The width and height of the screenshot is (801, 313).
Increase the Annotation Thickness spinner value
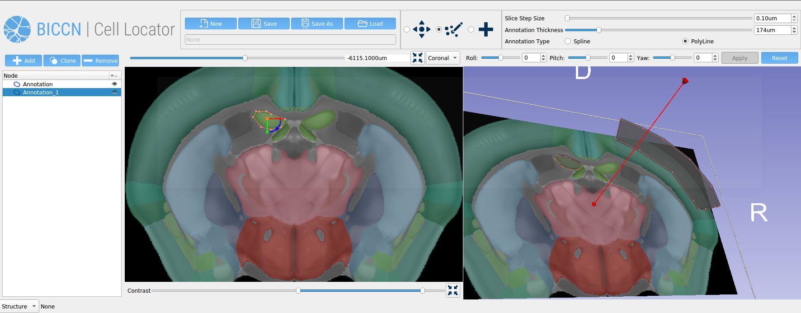[x=794, y=28]
